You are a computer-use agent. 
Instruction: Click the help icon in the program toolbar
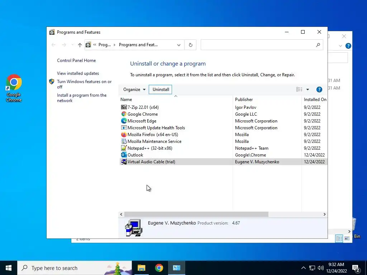tap(319, 89)
